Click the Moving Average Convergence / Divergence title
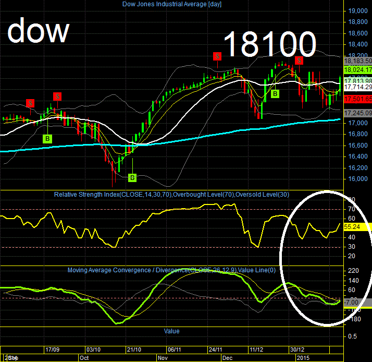 pos(171,270)
